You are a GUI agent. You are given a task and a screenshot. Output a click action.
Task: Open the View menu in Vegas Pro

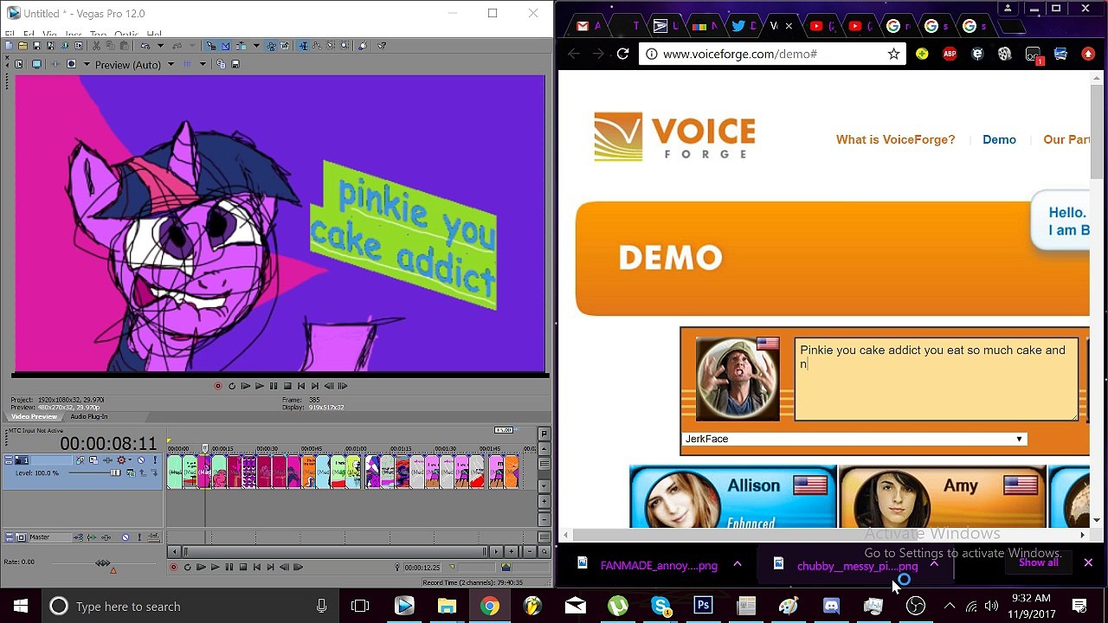[x=50, y=35]
